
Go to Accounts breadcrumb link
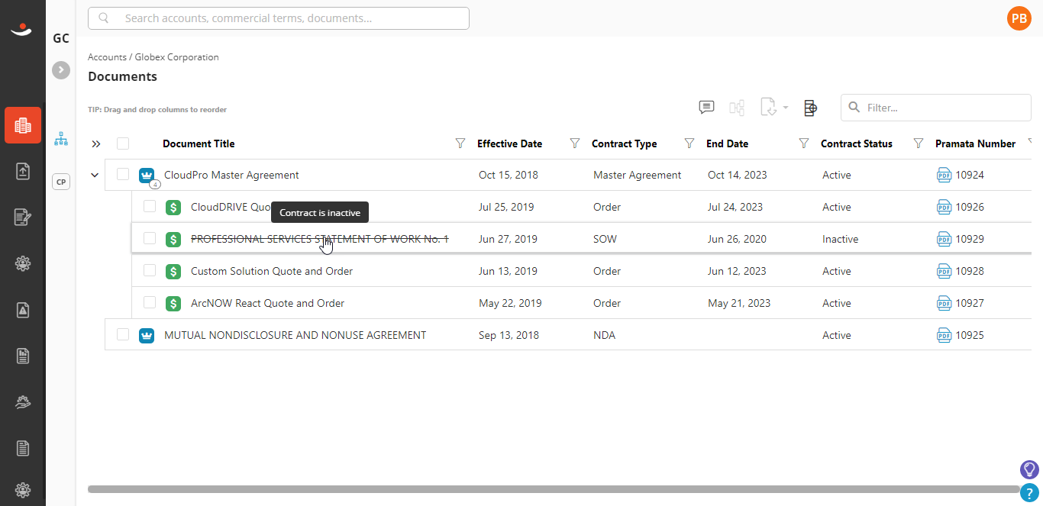click(x=107, y=57)
